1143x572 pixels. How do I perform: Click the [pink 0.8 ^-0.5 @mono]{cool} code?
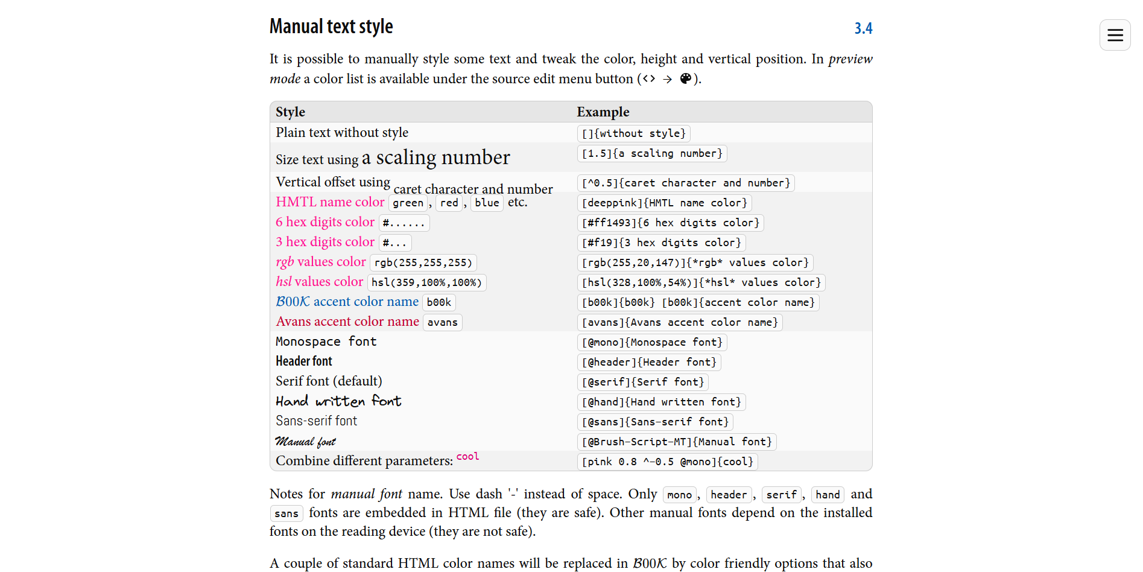(667, 462)
